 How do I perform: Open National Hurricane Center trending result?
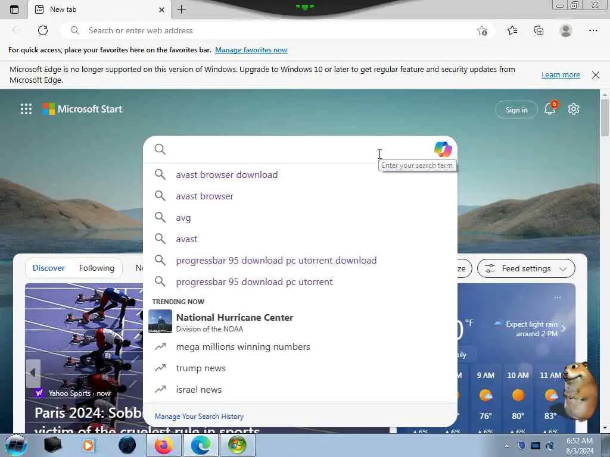click(x=300, y=322)
